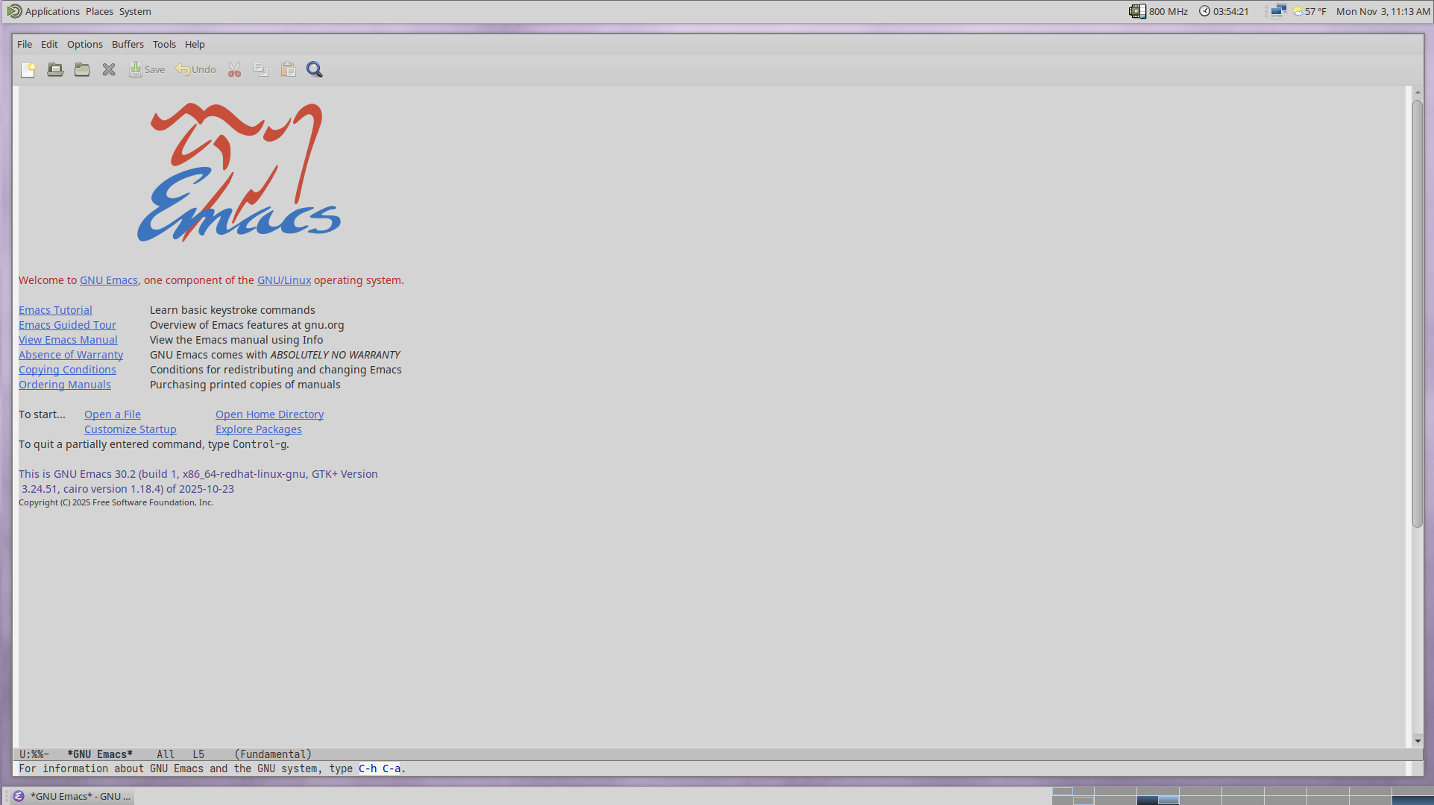The width and height of the screenshot is (1434, 805).
Task: Click the Undo toolbar button
Action: [195, 69]
